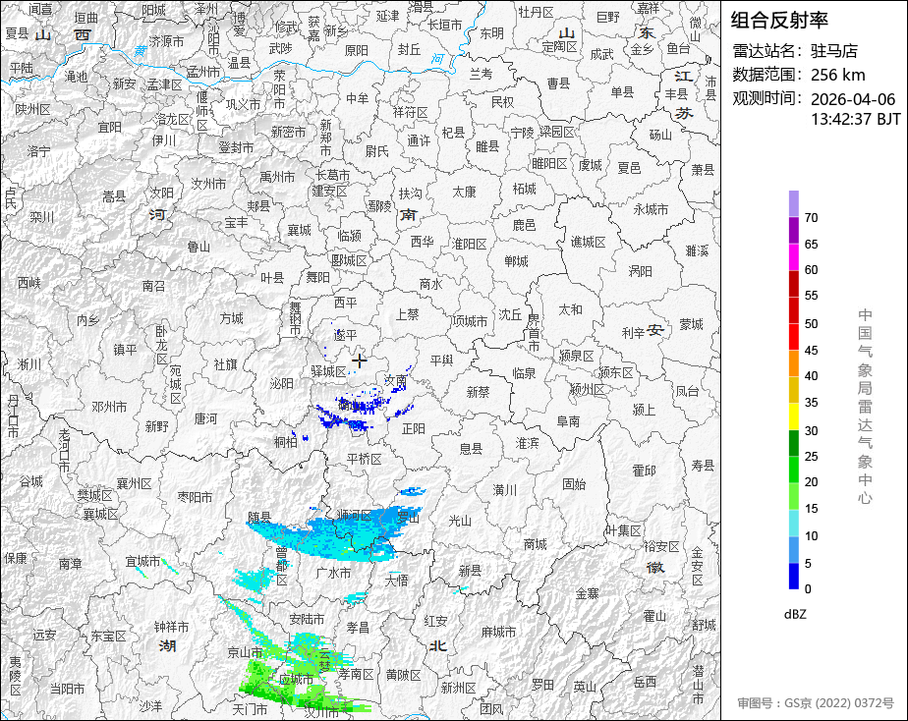Click the 驿城区 map label
908x721 pixels.
coord(328,371)
